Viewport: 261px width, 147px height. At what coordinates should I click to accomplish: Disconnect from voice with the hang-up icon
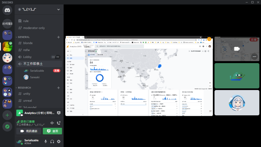pyautogui.click(x=59, y=123)
